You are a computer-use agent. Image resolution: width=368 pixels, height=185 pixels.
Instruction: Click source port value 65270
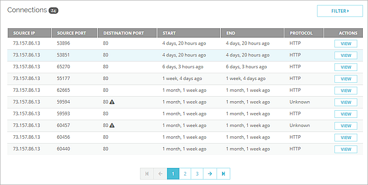click(63, 67)
